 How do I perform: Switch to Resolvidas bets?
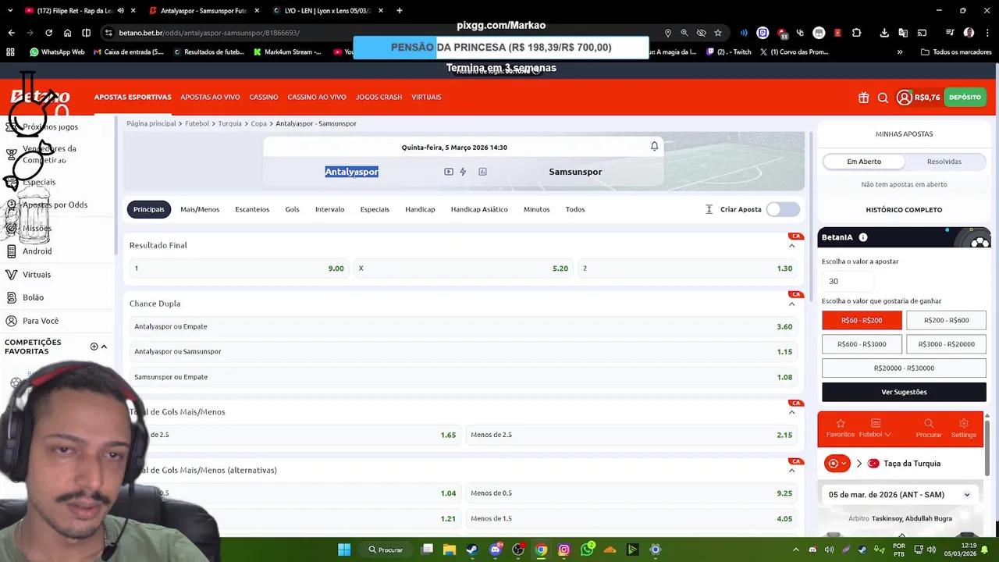click(944, 162)
